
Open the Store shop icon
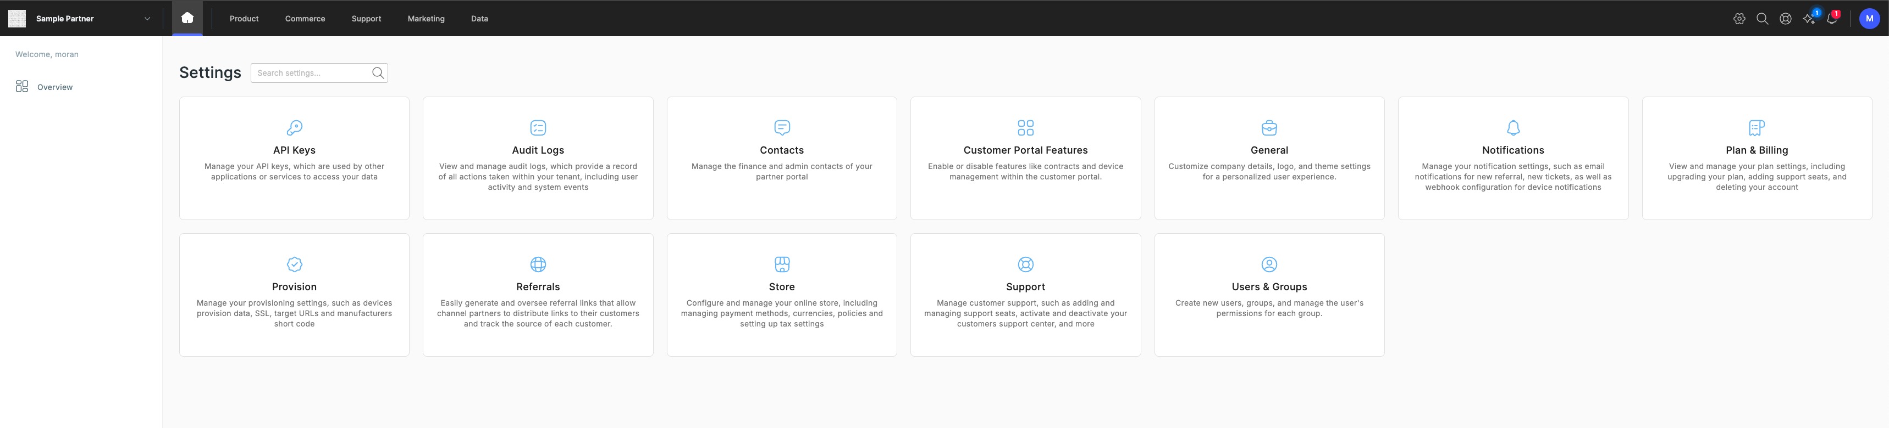(x=782, y=264)
